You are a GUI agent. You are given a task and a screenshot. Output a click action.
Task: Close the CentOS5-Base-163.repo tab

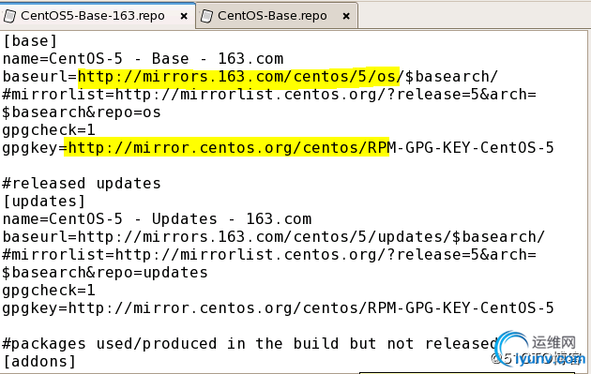coord(184,16)
